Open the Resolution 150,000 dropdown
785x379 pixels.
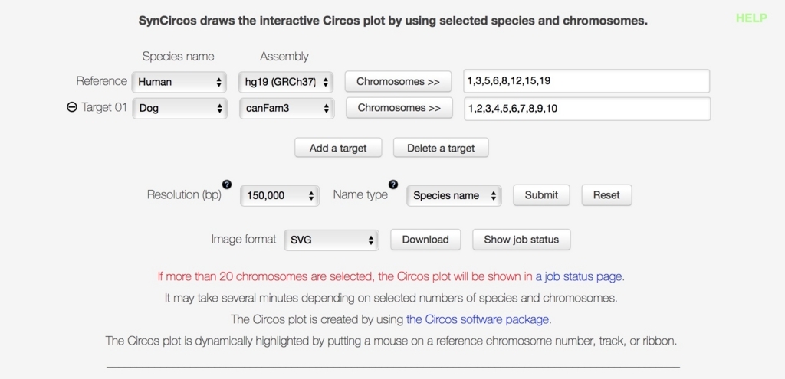[x=279, y=195]
